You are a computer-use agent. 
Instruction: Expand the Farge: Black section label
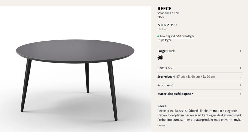(166, 51)
